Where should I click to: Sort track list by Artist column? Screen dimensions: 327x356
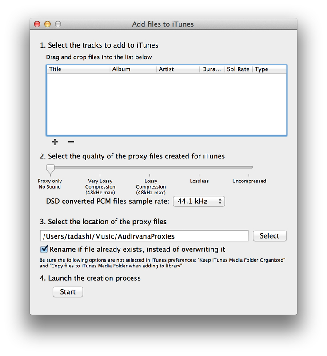[x=178, y=69]
